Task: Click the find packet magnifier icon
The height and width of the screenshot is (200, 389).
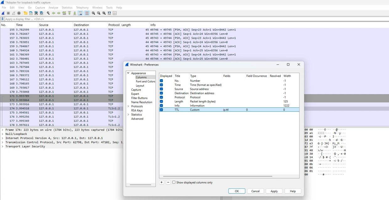Action: [x=48, y=13]
